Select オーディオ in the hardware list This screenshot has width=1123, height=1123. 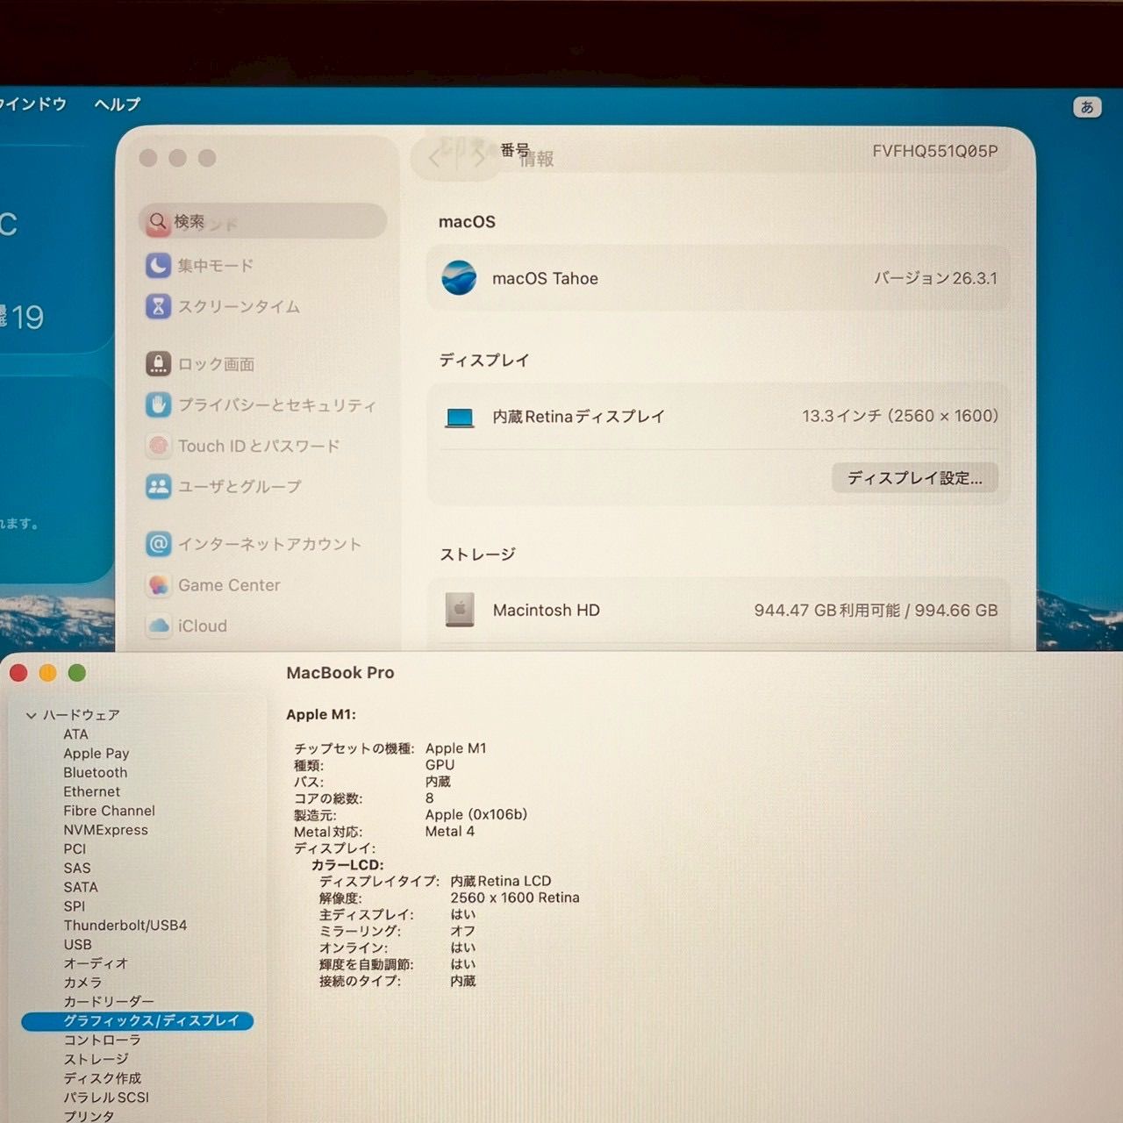[x=96, y=963]
